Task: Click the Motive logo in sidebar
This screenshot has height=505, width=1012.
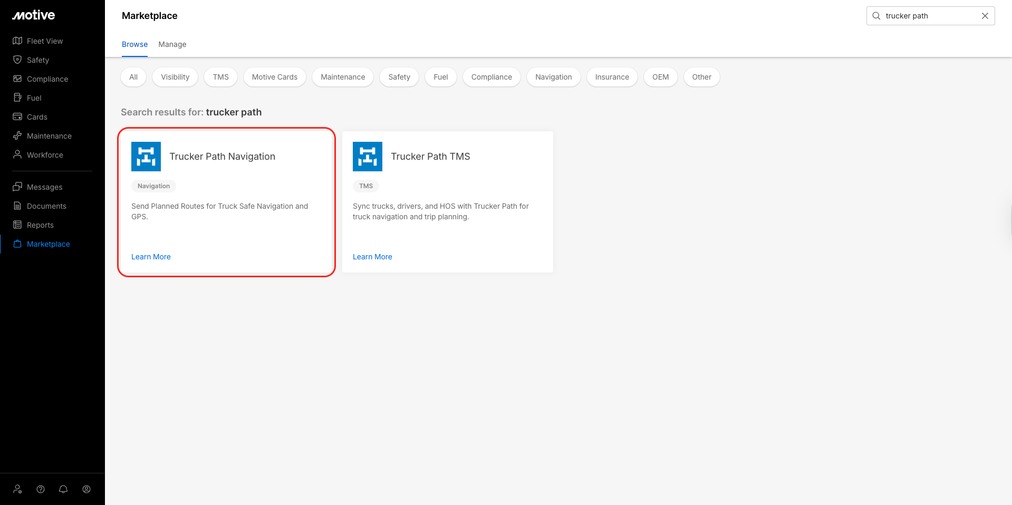Action: point(34,15)
